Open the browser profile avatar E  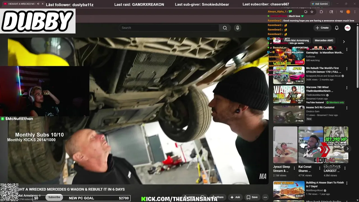pos(348,12)
